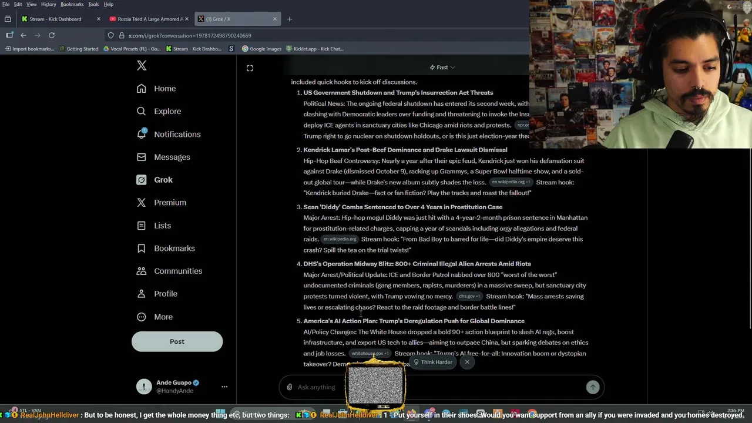Open the Help menu
Screen dimensions: 752x423
[108, 4]
